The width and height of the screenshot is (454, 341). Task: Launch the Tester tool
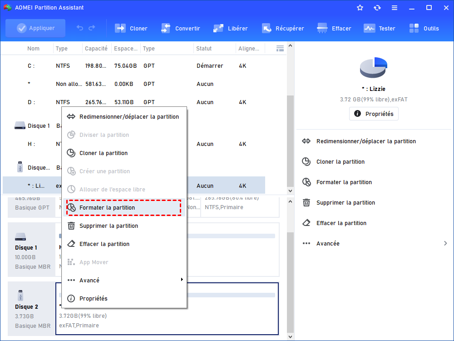pos(370,28)
